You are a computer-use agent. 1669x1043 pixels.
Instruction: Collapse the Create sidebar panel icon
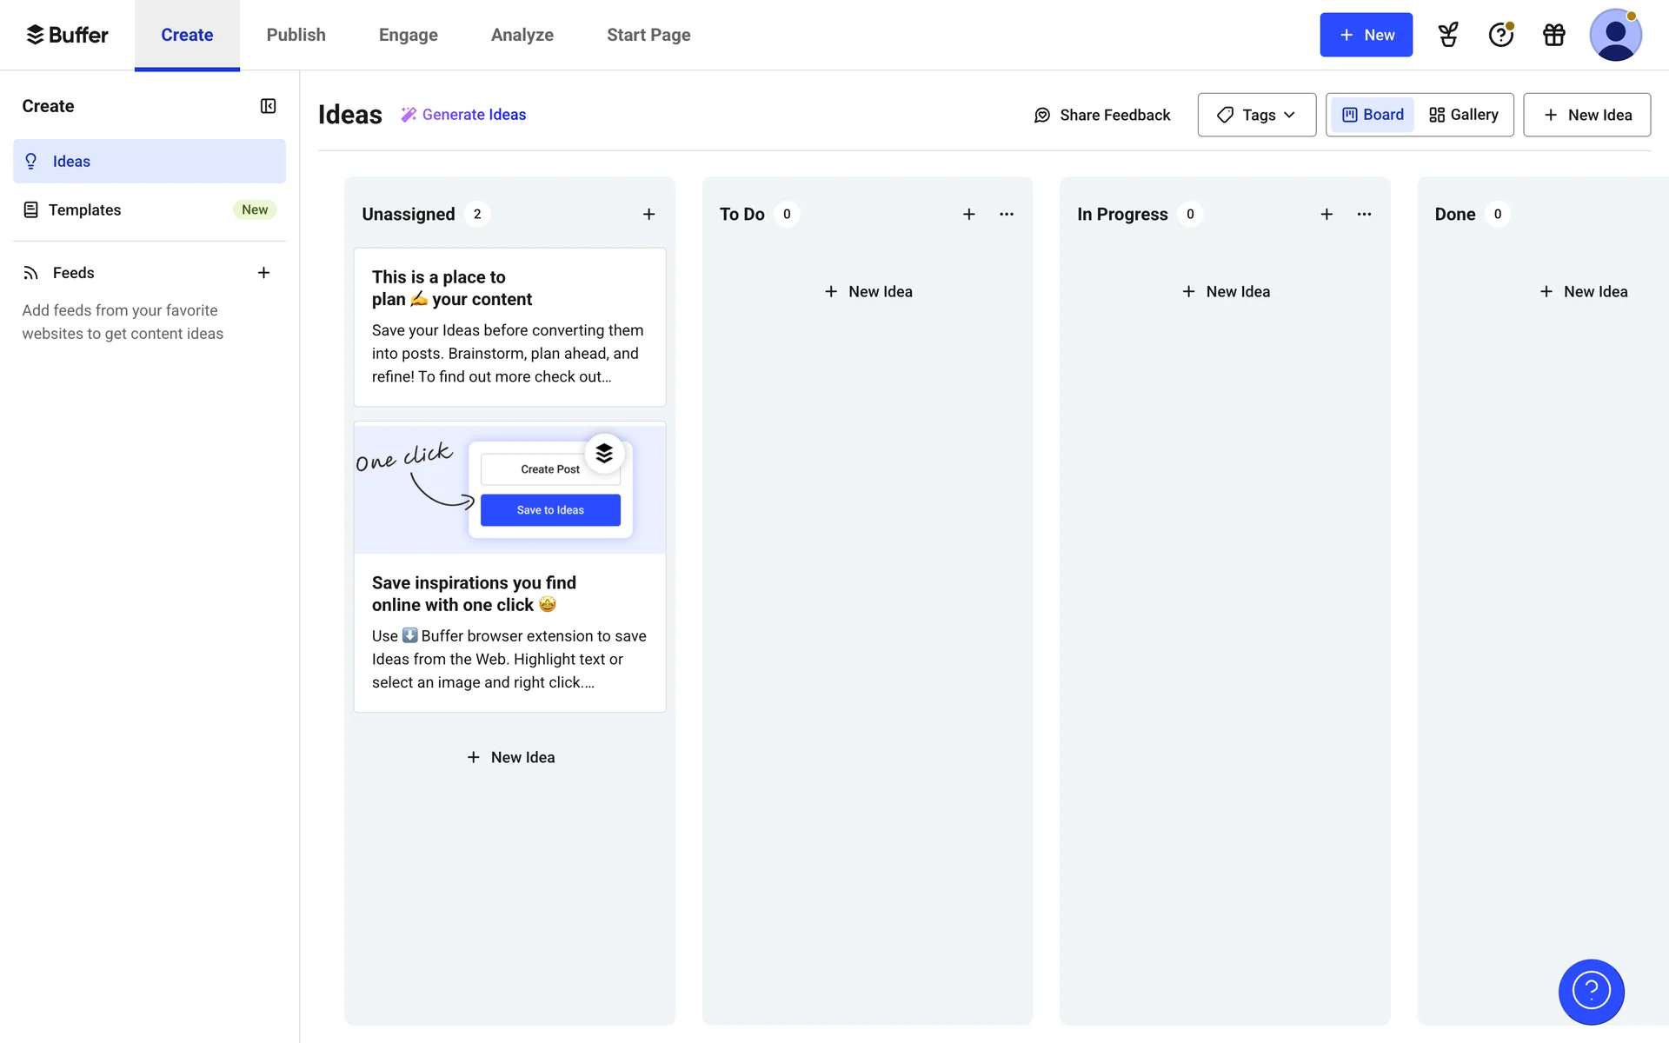tap(268, 106)
